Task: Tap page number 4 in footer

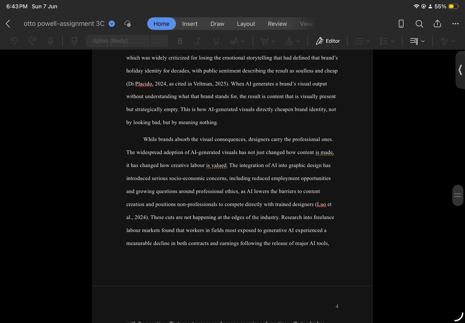Action: [337, 306]
